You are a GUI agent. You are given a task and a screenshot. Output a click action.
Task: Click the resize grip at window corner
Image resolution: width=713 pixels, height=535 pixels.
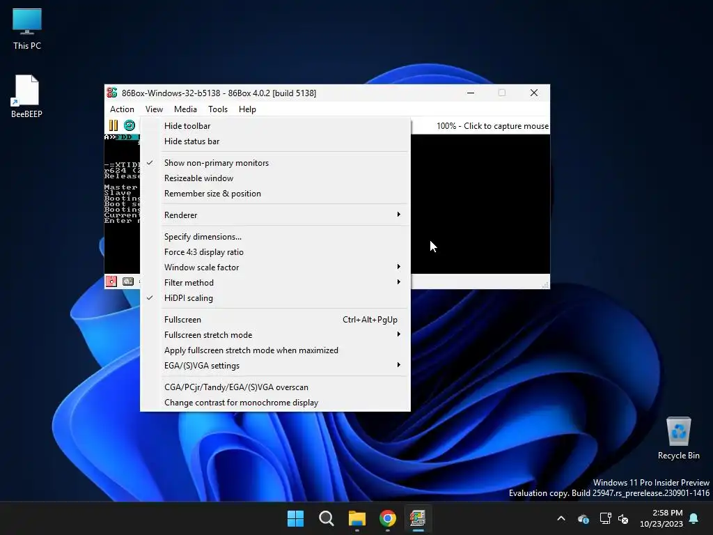pyautogui.click(x=545, y=285)
